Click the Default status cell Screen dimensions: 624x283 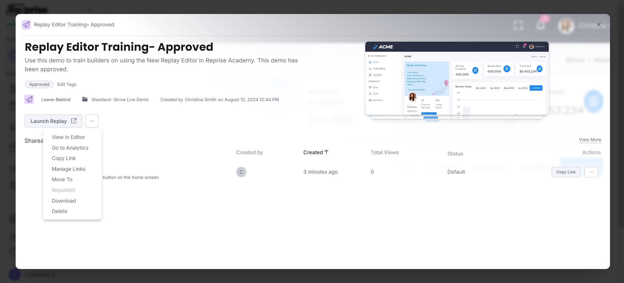click(456, 172)
